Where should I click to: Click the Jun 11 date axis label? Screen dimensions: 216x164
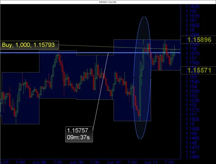pyautogui.click(x=151, y=162)
